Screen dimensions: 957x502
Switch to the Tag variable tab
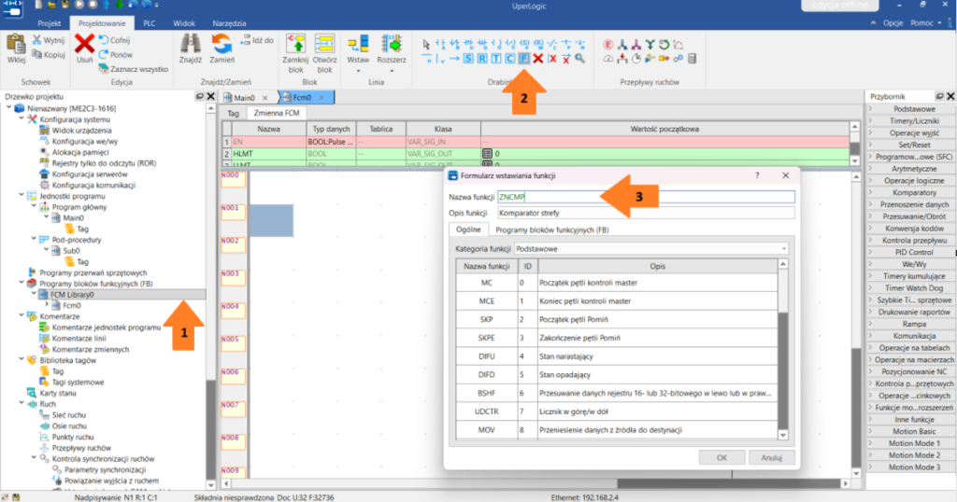(233, 113)
